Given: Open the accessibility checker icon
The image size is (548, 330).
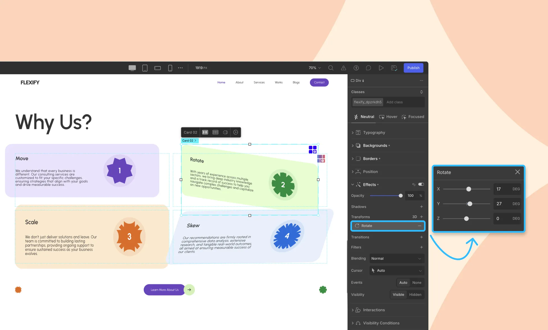Looking at the screenshot, I should 356,68.
